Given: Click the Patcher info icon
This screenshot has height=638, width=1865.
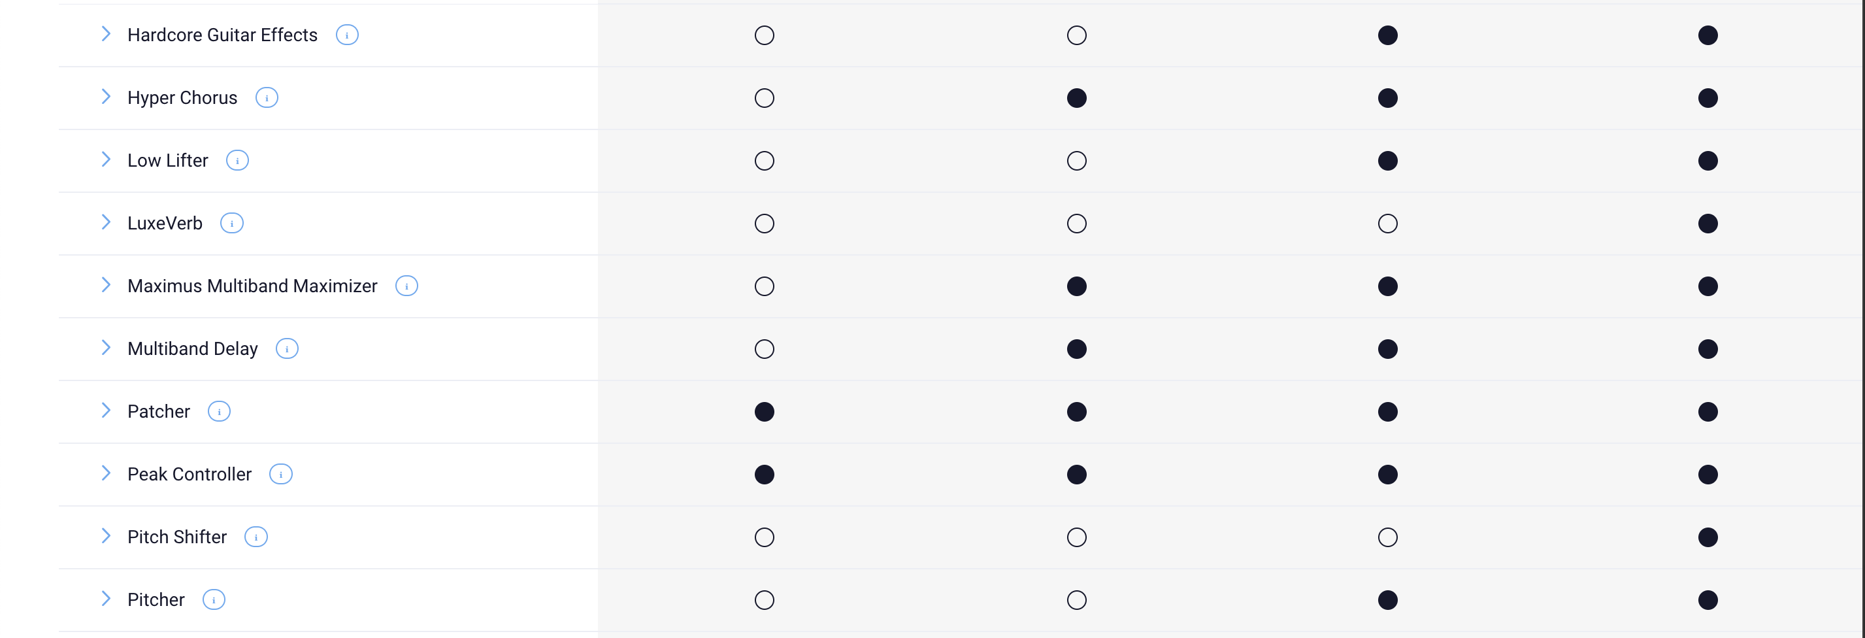Looking at the screenshot, I should pyautogui.click(x=219, y=411).
